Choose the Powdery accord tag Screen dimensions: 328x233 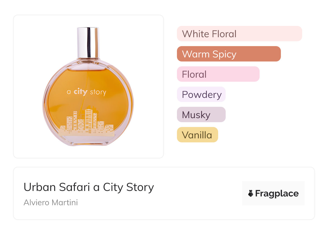[x=201, y=94]
